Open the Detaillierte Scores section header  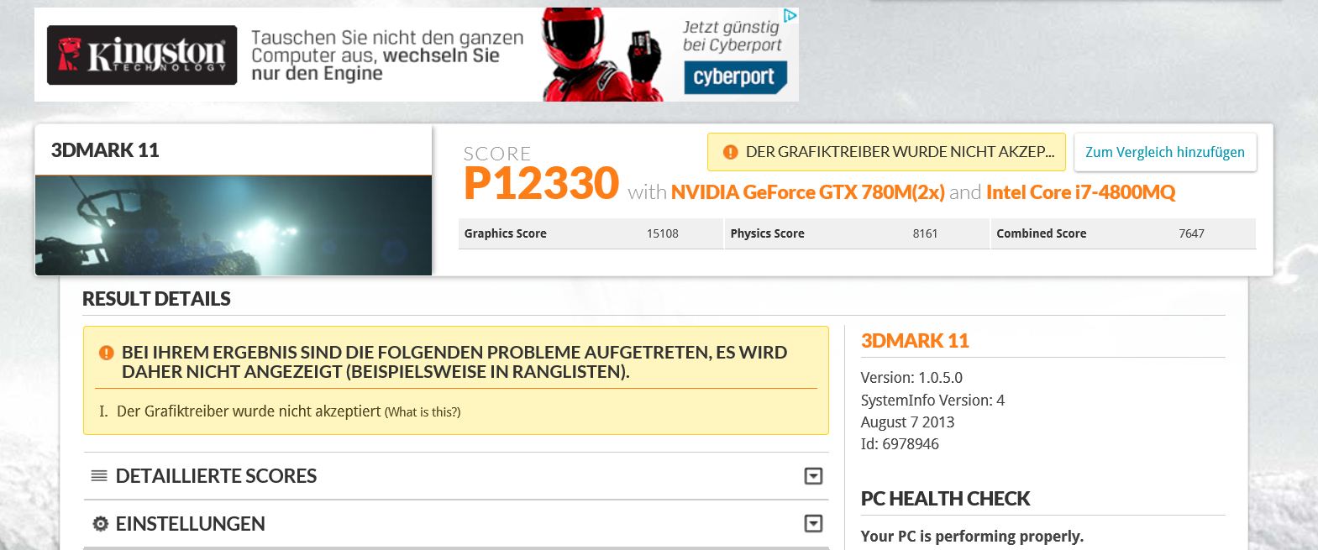click(x=216, y=476)
